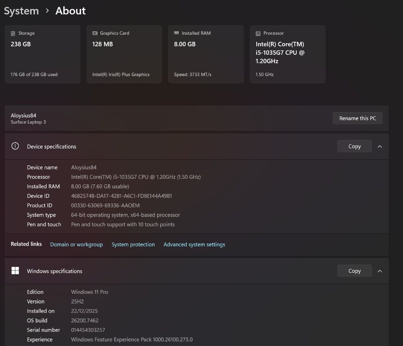Collapse the Windows specifications section chevron
The image size is (403, 346).
tap(379, 271)
